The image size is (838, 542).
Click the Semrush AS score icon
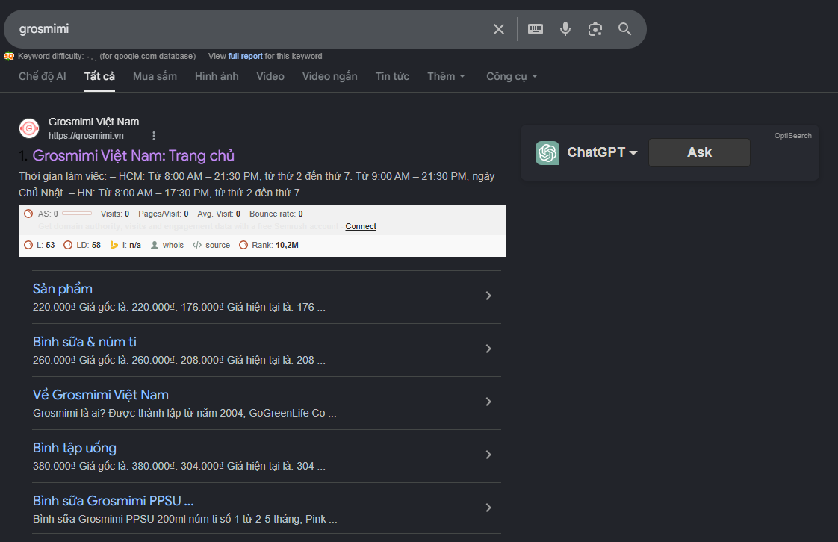pyautogui.click(x=28, y=214)
